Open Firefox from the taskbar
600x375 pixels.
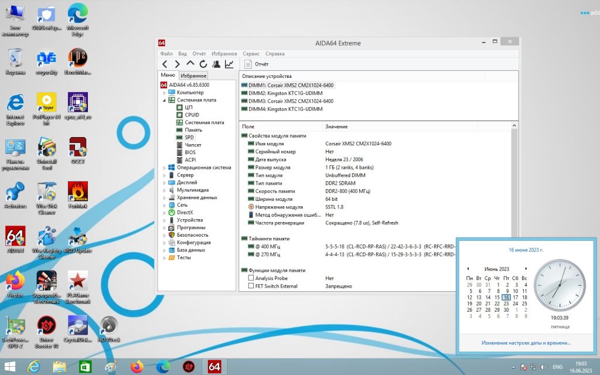click(137, 367)
